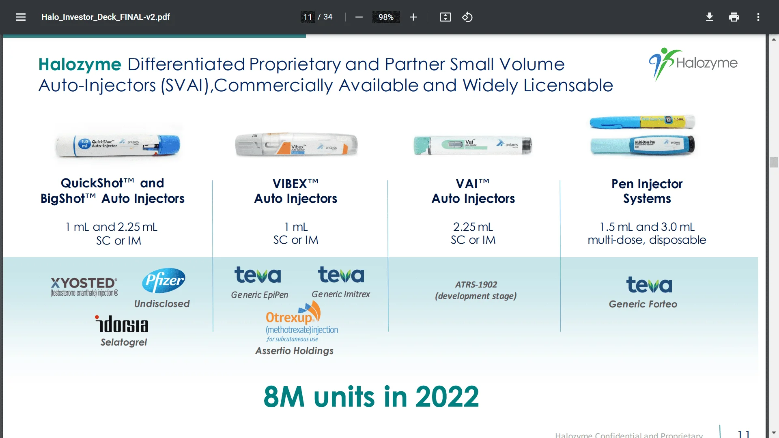
Task: Click the Teva logo above Generic Imitrex
Action: click(341, 274)
